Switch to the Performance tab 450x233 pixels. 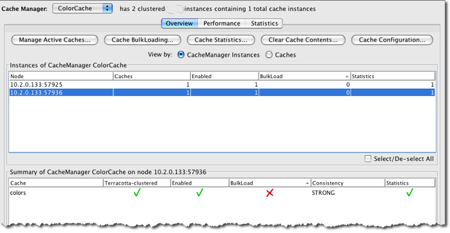[x=222, y=23]
